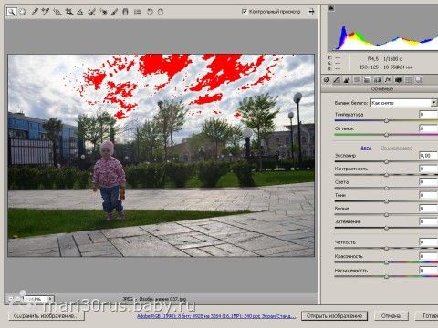Screen dimensions: 438x328
Task: Click the Отмена button
Action: coord(391,316)
